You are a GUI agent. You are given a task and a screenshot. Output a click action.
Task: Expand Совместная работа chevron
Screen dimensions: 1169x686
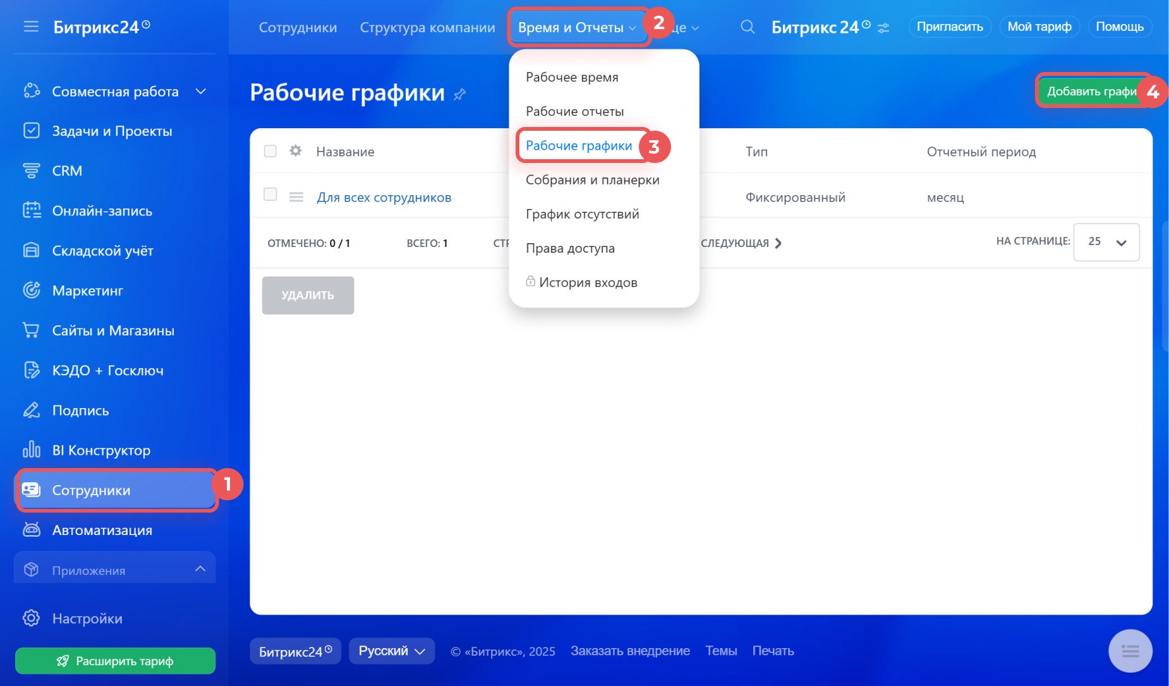201,92
